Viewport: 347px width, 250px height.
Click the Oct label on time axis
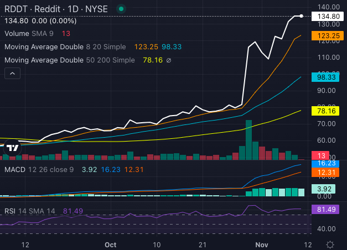110,244
